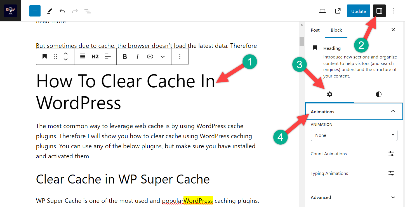Collapse the Animations panel

tap(354, 112)
